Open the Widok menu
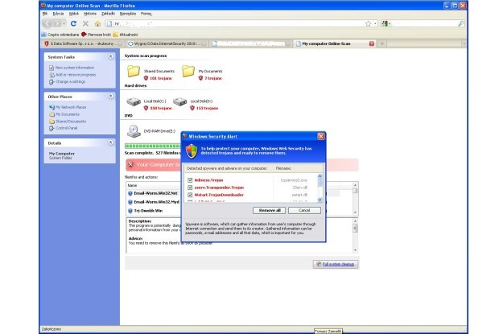Viewport: 503px width, 334px height. click(x=74, y=14)
